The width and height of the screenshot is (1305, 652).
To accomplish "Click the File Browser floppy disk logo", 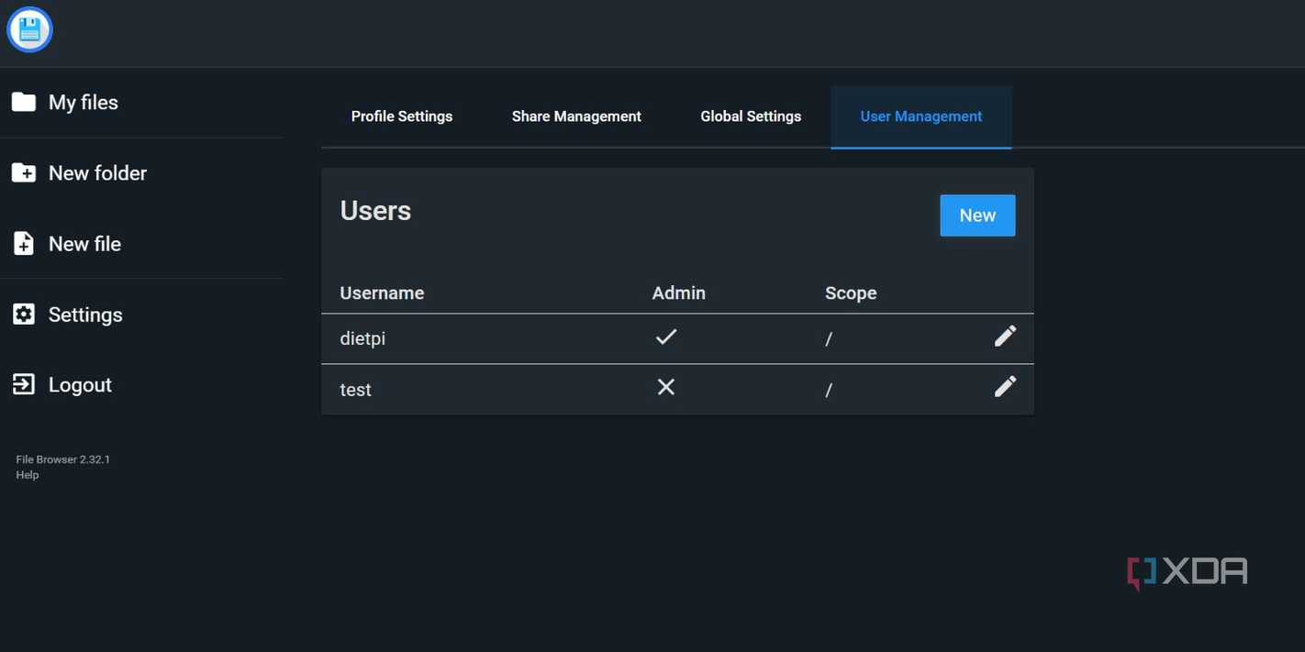I will [x=29, y=29].
